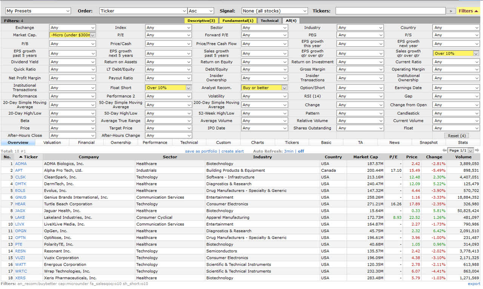The height and width of the screenshot is (289, 483).
Task: Open the Ownership view tab
Action: (x=121, y=142)
